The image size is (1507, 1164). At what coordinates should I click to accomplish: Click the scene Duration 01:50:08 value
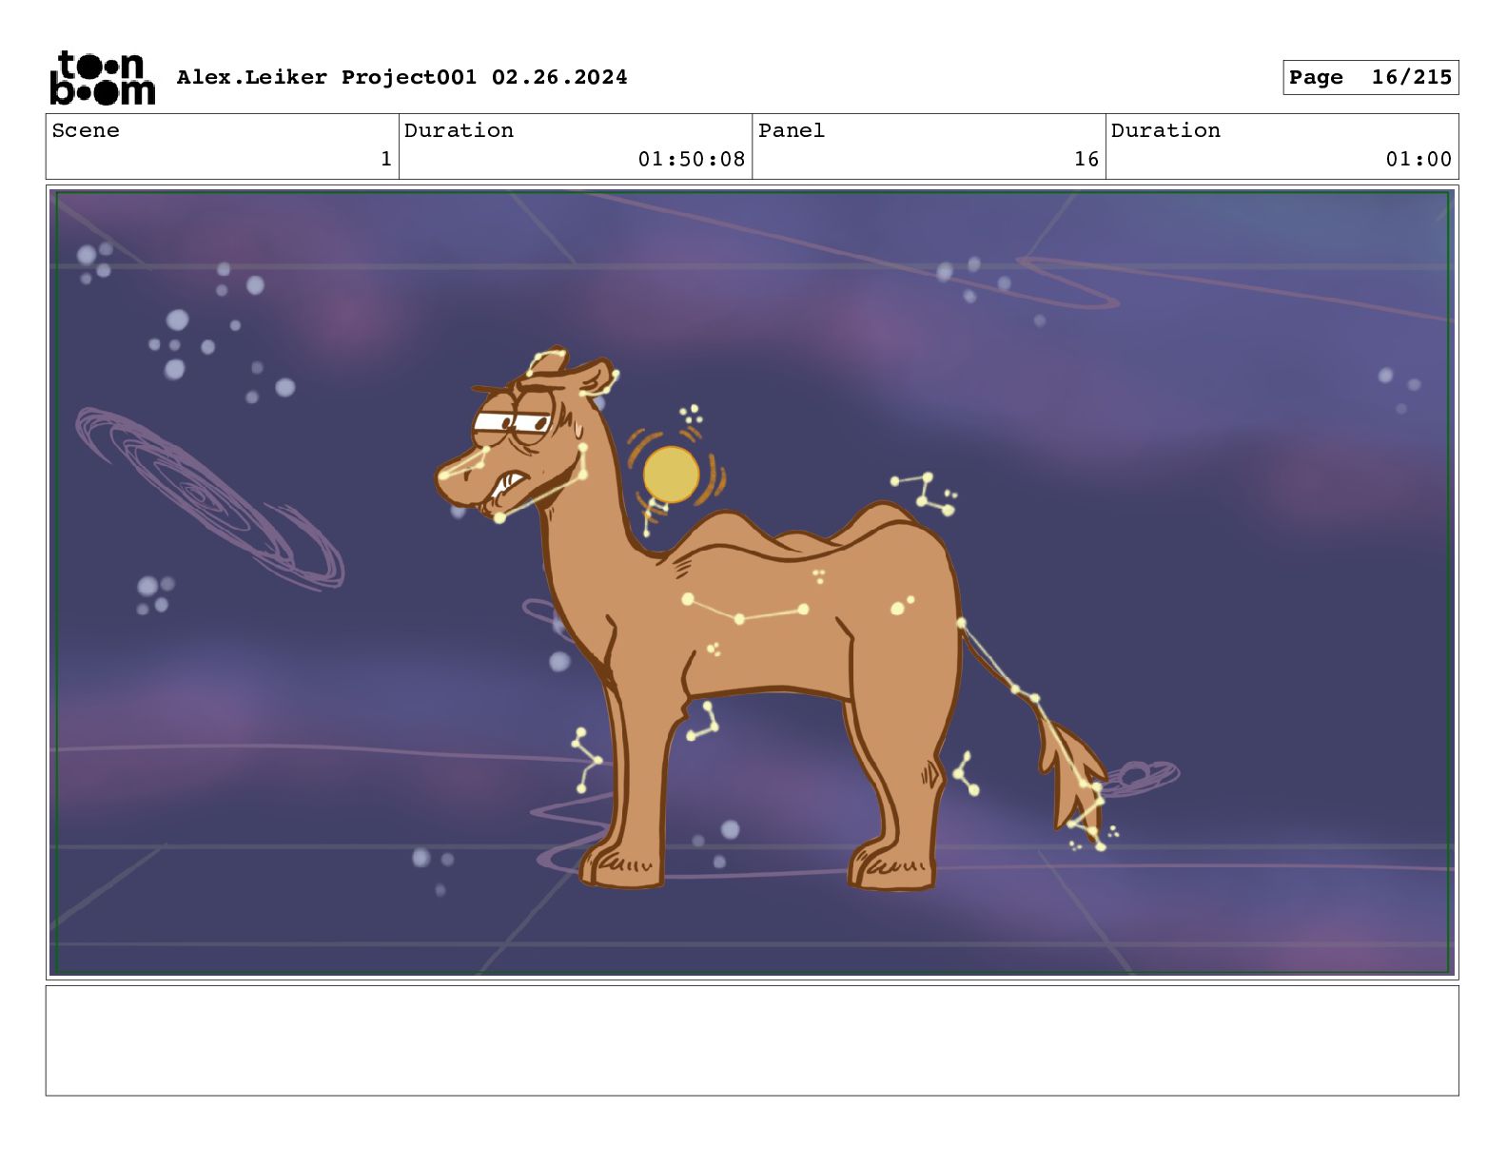click(x=692, y=160)
